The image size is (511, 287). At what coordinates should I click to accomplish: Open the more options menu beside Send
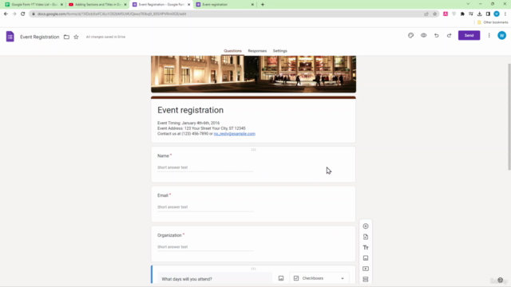pos(489,35)
